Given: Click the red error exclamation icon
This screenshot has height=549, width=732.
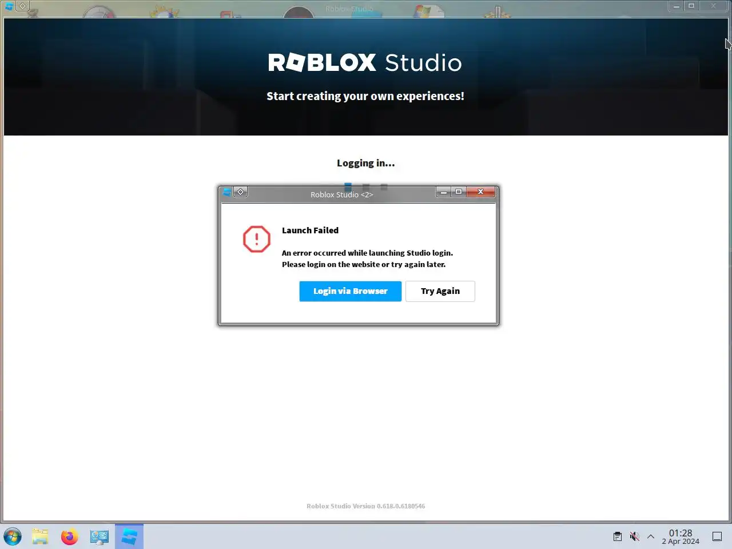Looking at the screenshot, I should 256,239.
